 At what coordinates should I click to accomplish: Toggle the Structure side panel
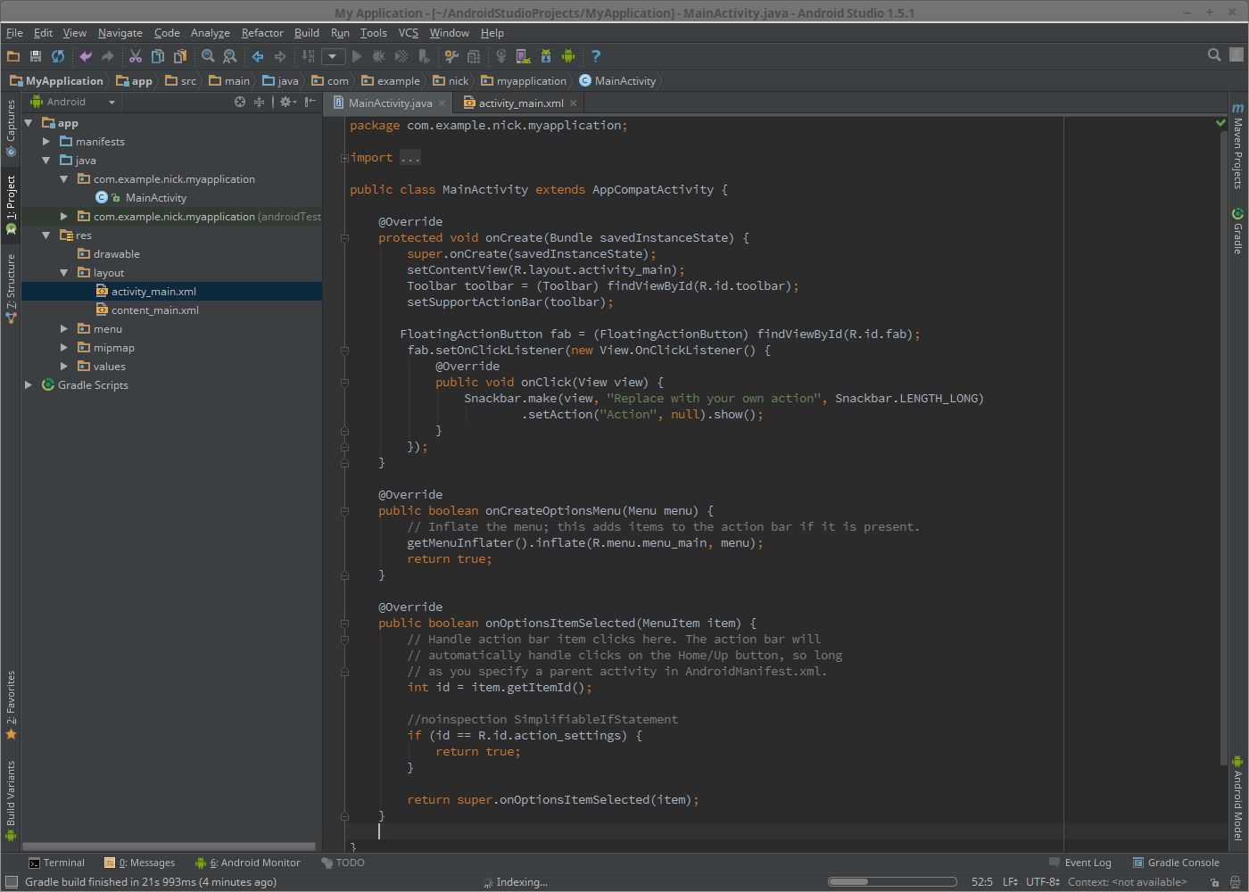pos(11,287)
